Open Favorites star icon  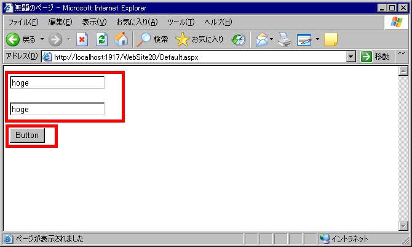tap(183, 39)
